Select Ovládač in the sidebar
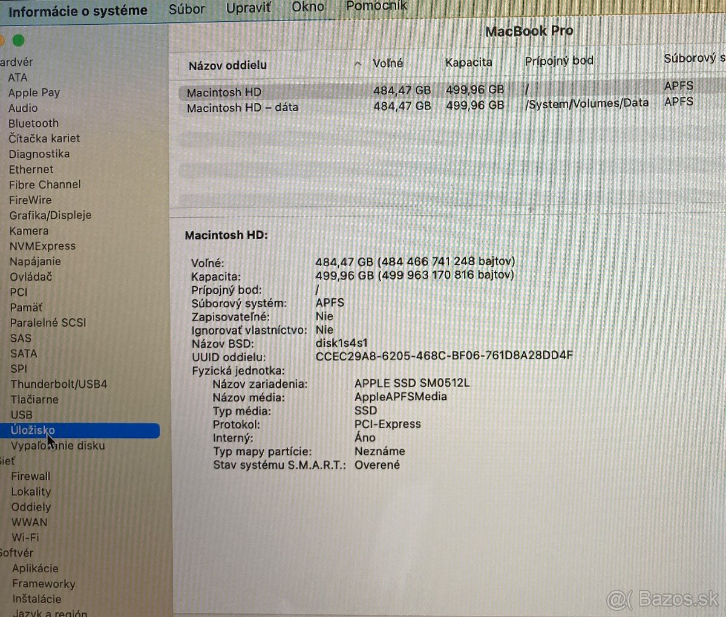This screenshot has width=726, height=617. point(31,276)
